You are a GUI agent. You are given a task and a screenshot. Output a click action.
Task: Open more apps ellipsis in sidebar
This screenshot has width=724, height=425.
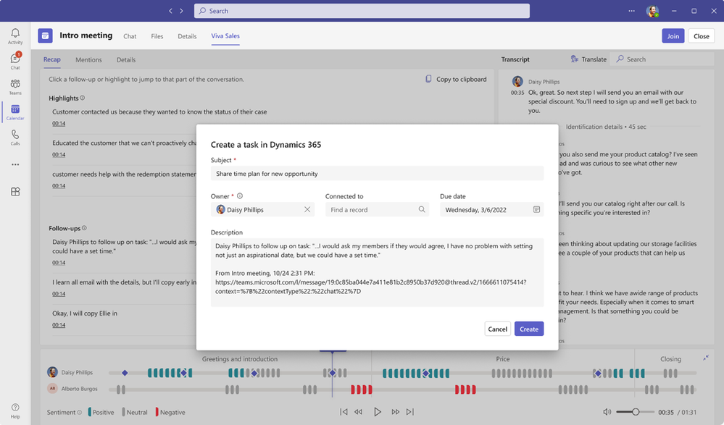coord(15,164)
